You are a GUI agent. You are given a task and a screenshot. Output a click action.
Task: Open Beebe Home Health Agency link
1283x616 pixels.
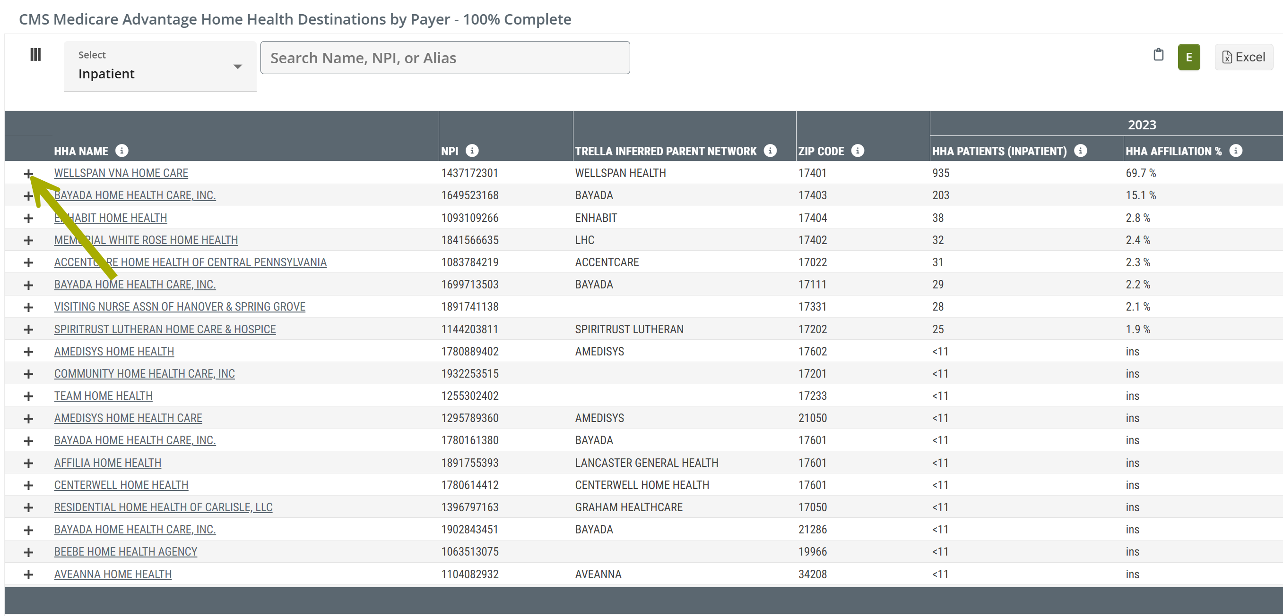coord(126,552)
